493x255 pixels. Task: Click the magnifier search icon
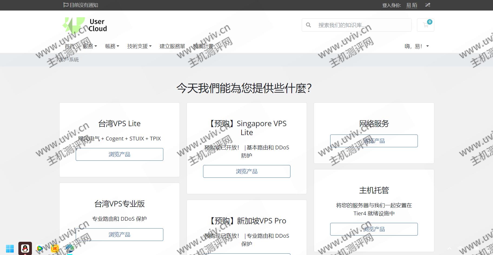click(308, 25)
